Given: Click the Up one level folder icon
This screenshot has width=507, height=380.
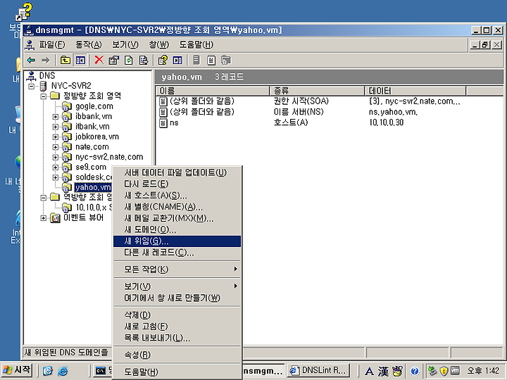Looking at the screenshot, I should 65,60.
